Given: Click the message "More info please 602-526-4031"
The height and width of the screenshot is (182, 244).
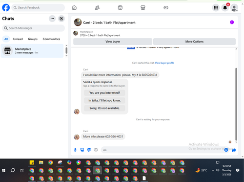Looking at the screenshot, I should (x=103, y=136).
